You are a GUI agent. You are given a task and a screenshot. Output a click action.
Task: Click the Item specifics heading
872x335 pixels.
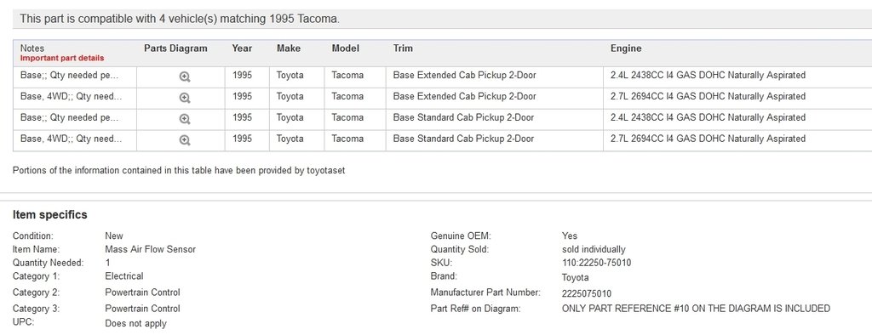click(x=50, y=215)
